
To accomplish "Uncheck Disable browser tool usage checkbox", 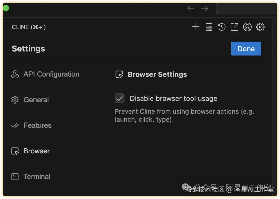I will (x=120, y=98).
